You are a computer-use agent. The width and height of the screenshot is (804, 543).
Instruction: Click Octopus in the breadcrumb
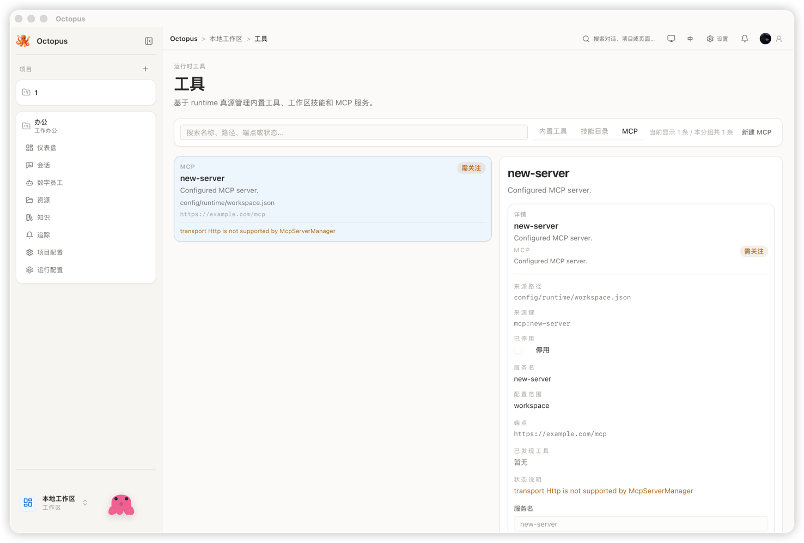click(184, 39)
